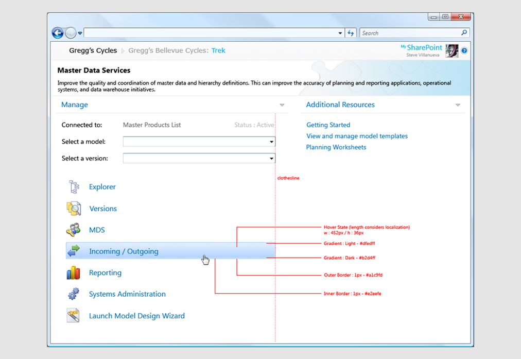Viewport: 521px width, 359px height.
Task: Select the Trek breadcrumb link
Action: pyautogui.click(x=218, y=50)
